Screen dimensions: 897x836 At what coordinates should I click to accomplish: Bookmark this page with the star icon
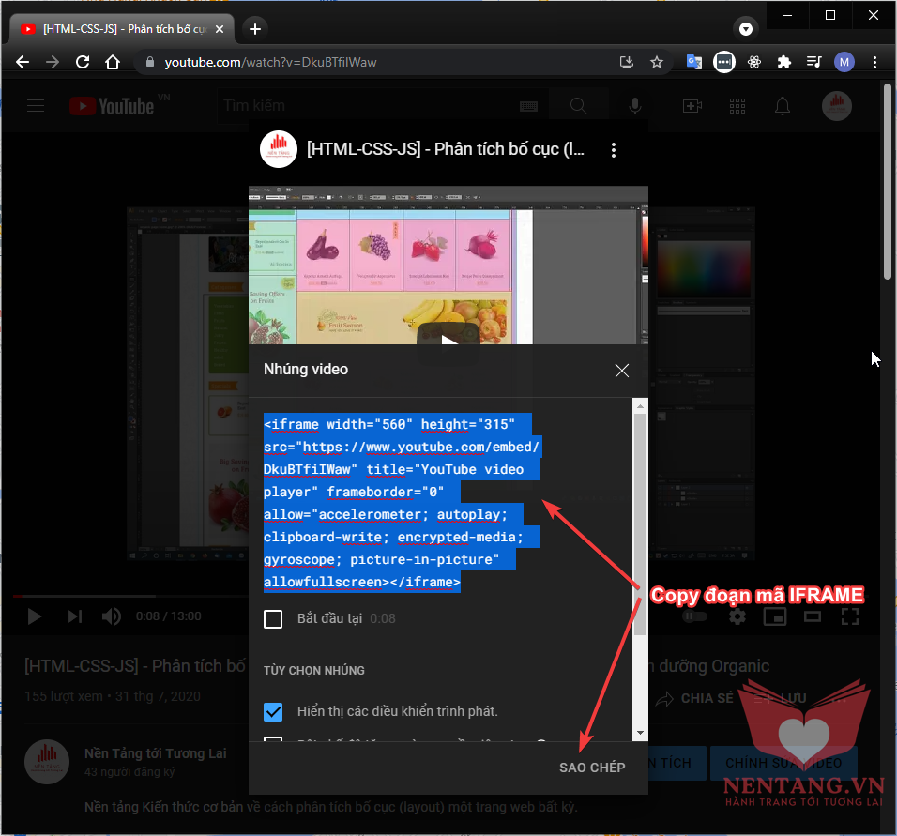point(657,62)
